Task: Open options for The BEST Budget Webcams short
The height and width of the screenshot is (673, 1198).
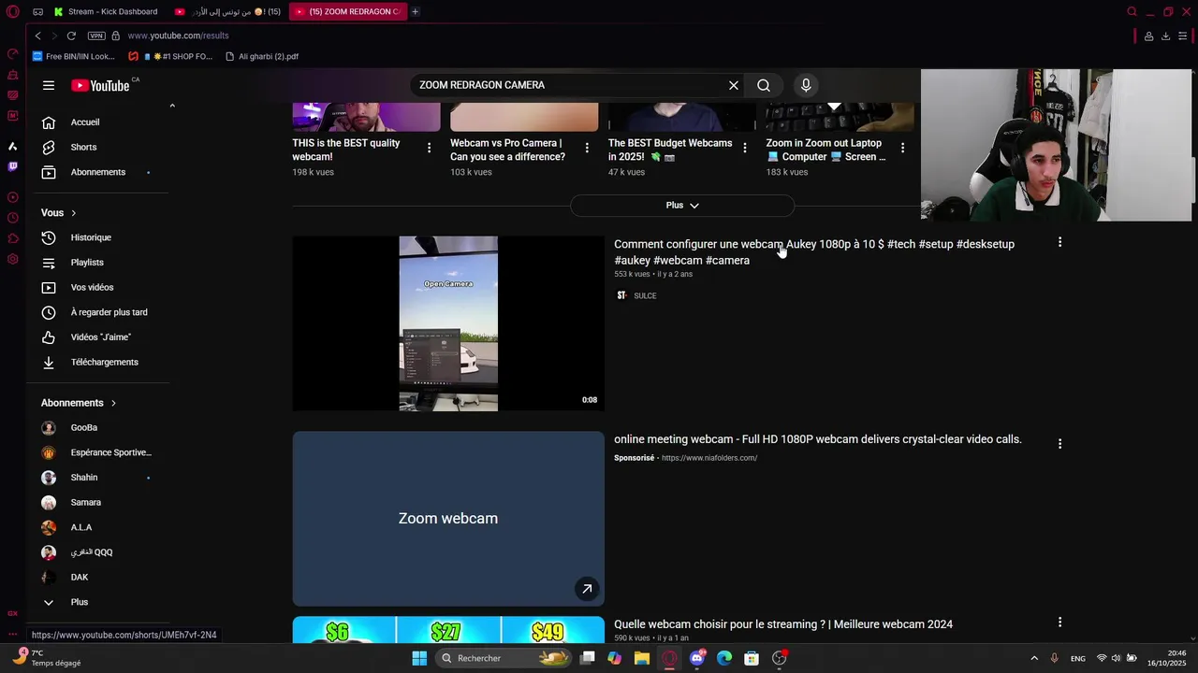Action: pos(745,148)
